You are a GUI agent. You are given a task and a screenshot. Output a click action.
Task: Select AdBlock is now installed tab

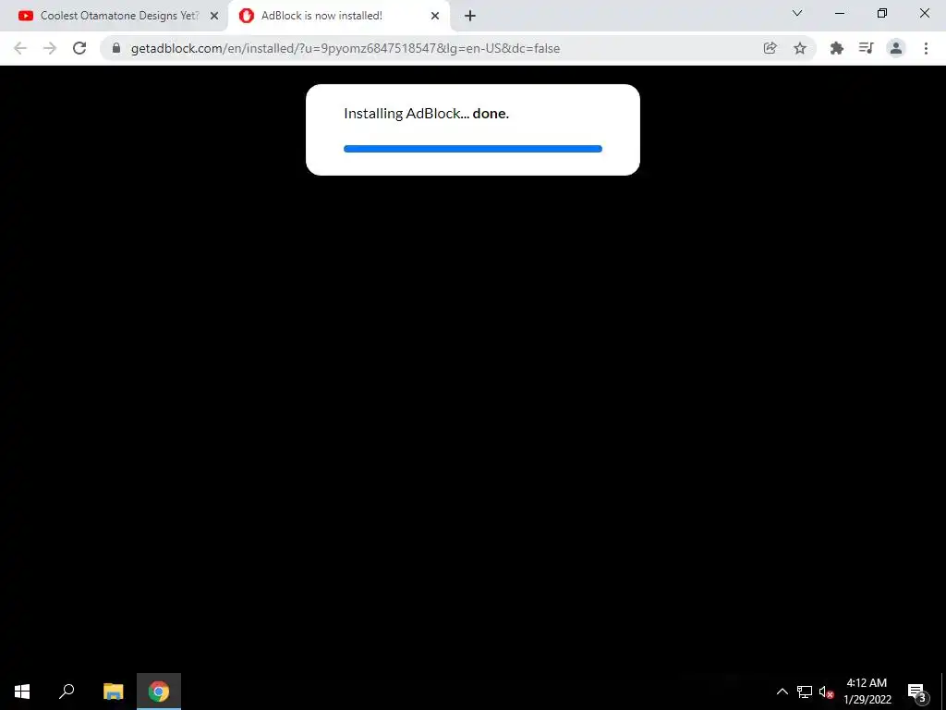pos(338,16)
